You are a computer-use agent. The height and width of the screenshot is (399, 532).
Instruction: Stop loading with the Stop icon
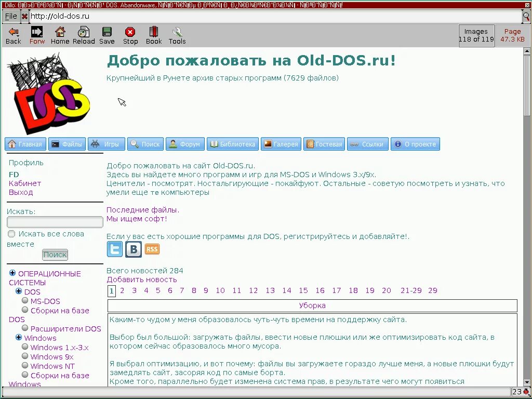point(130,35)
